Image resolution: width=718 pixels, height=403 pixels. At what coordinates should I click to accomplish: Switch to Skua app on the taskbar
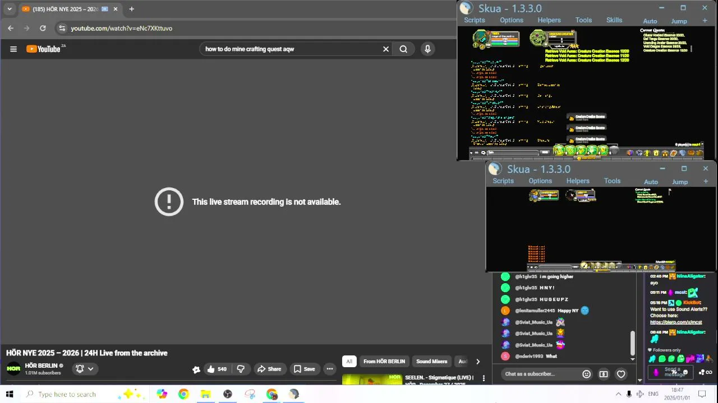click(294, 394)
